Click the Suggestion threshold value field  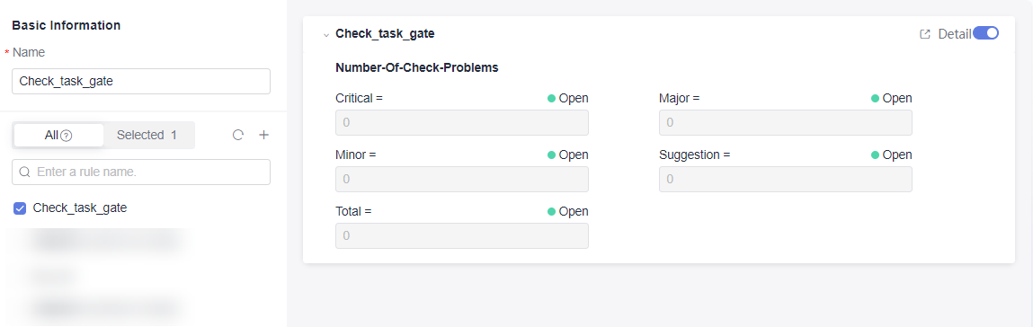coord(785,179)
